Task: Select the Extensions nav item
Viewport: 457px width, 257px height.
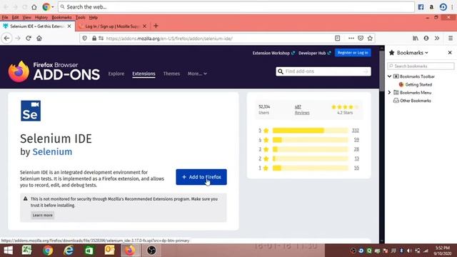Action: tap(144, 74)
